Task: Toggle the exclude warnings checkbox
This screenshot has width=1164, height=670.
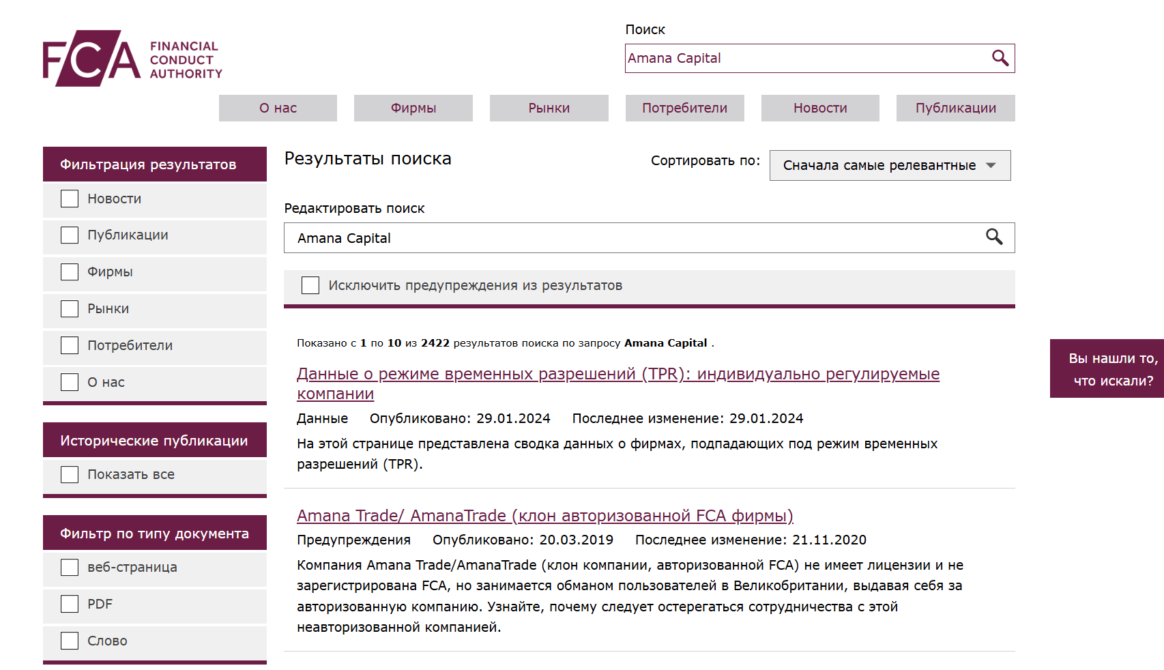Action: [310, 285]
